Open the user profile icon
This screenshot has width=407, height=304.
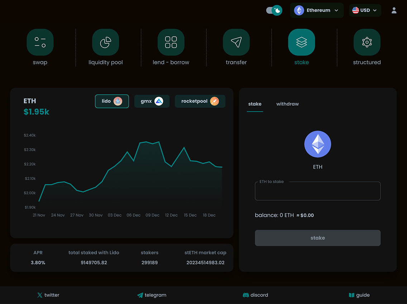point(394,10)
